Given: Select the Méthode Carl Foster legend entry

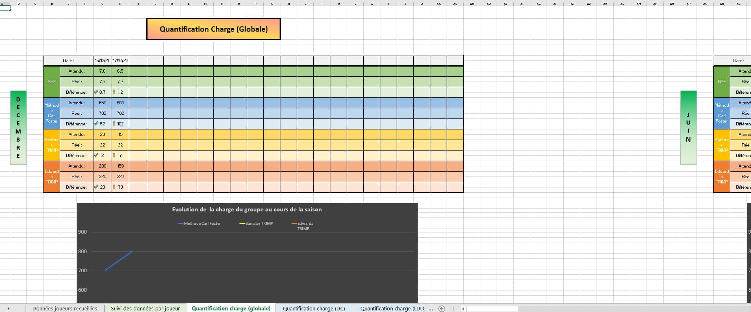Looking at the screenshot, I should pyautogui.click(x=200, y=224).
